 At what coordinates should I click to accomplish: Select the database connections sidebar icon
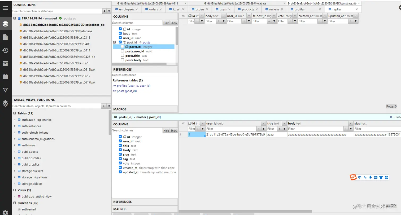coord(5,24)
